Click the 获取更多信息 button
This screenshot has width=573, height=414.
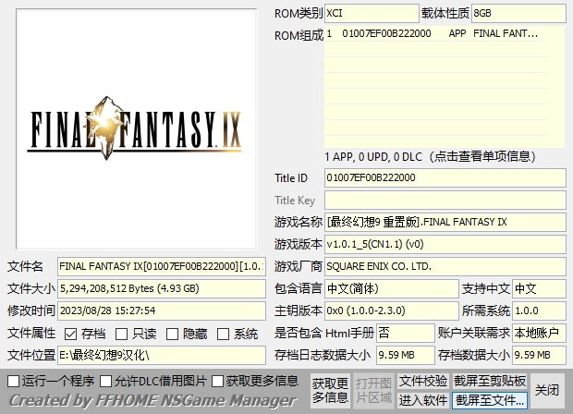[x=330, y=391]
